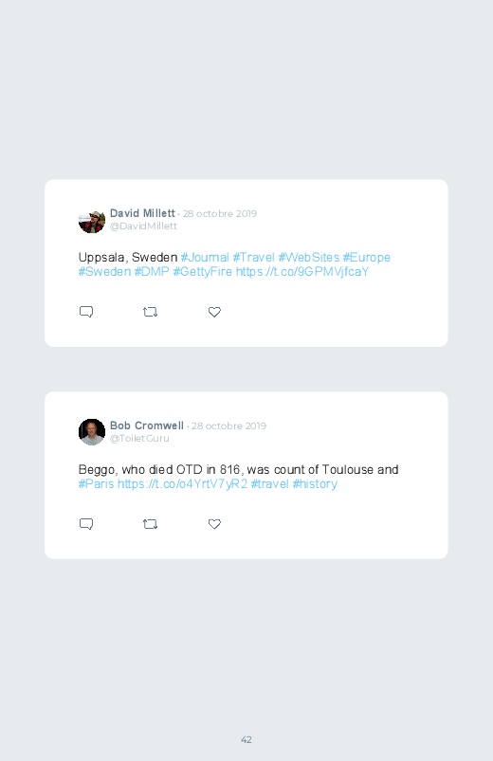Open the #WebSites hashtag
Viewport: 493px width, 761px height.
[308, 257]
